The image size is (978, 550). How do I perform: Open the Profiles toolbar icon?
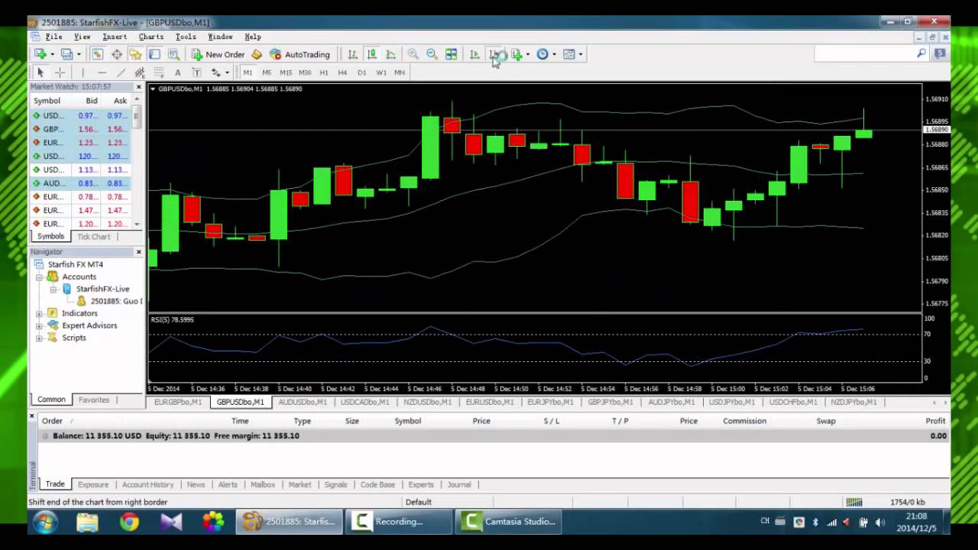[67, 54]
